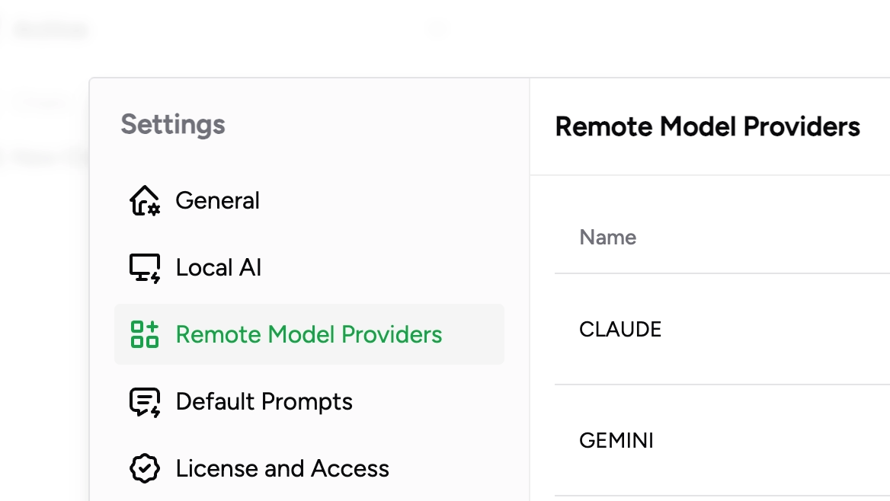The width and height of the screenshot is (890, 501).
Task: Click the General home icon
Action: (145, 200)
